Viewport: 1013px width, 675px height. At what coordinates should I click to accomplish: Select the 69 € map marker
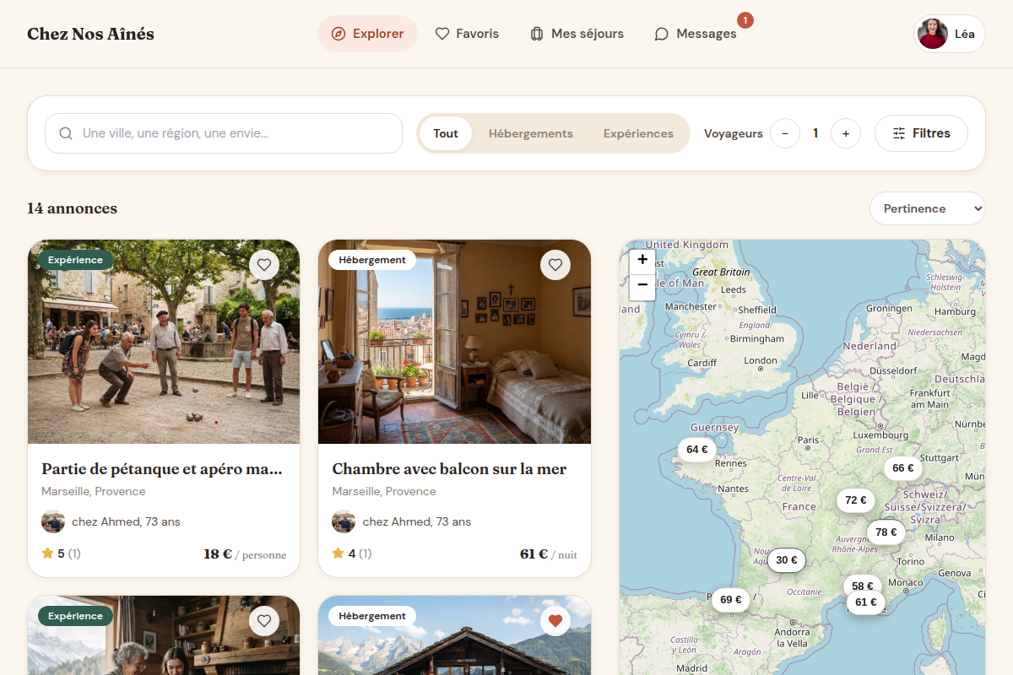click(x=731, y=600)
